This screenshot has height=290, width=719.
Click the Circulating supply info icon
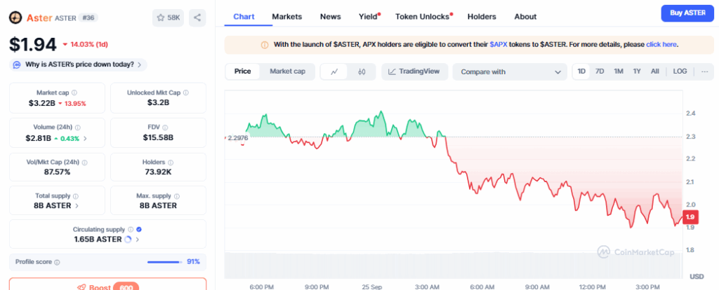(x=131, y=229)
